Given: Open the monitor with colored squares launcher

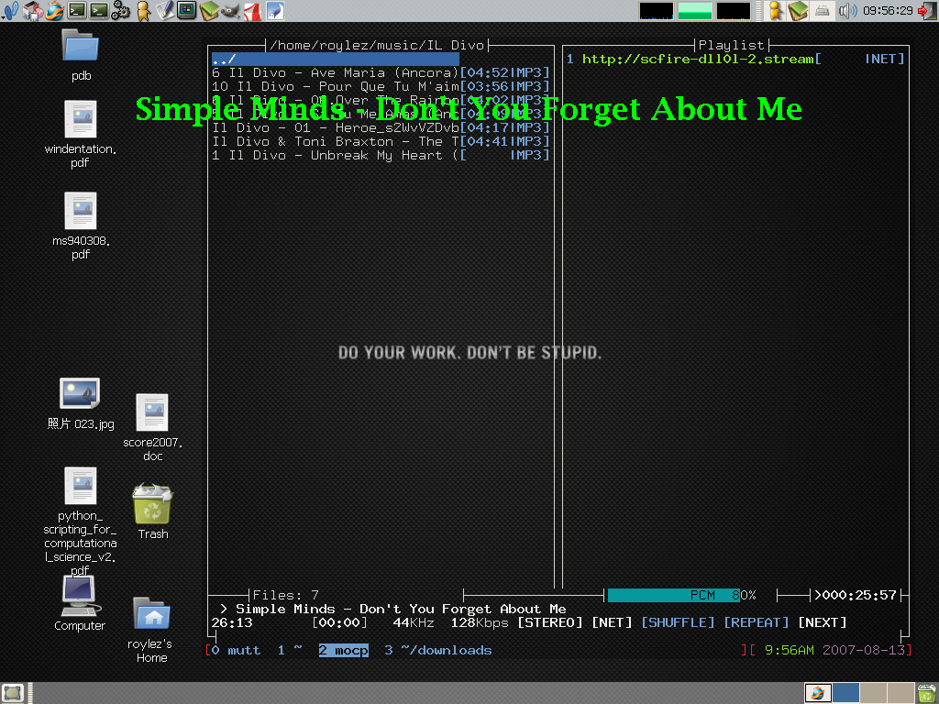Looking at the screenshot, I should (x=187, y=11).
